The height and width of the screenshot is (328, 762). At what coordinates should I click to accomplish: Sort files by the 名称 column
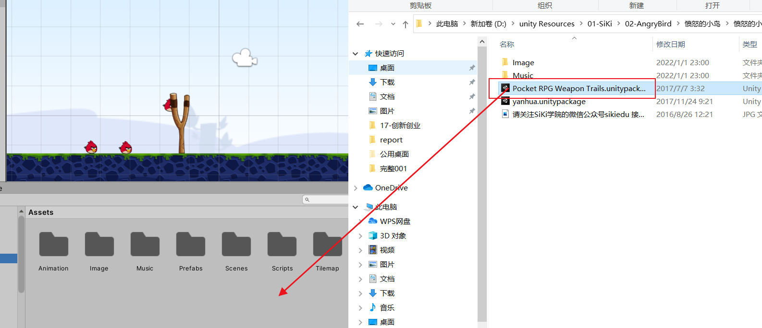(x=507, y=45)
